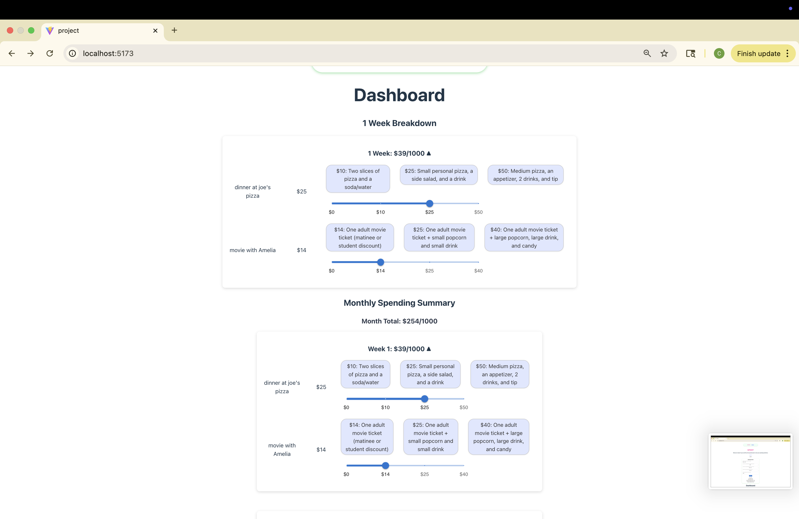Click the browser forward arrow
799x519 pixels.
coord(31,53)
